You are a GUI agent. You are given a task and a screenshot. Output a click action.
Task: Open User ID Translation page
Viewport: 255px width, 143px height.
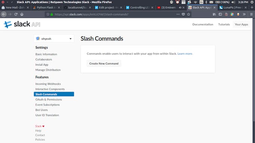click(x=47, y=115)
